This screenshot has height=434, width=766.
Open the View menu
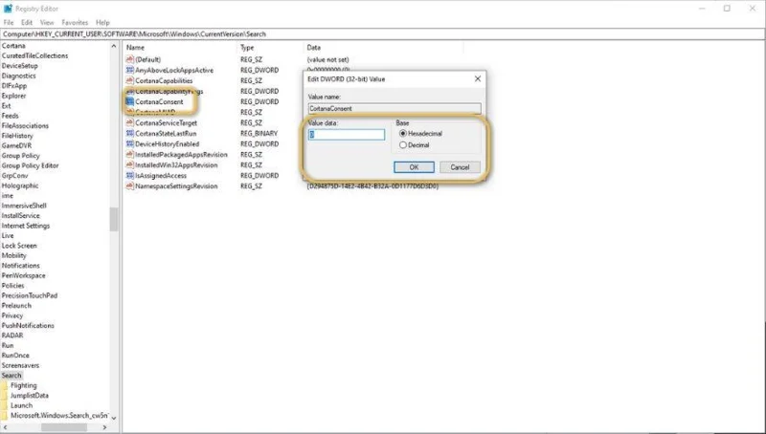pyautogui.click(x=47, y=22)
